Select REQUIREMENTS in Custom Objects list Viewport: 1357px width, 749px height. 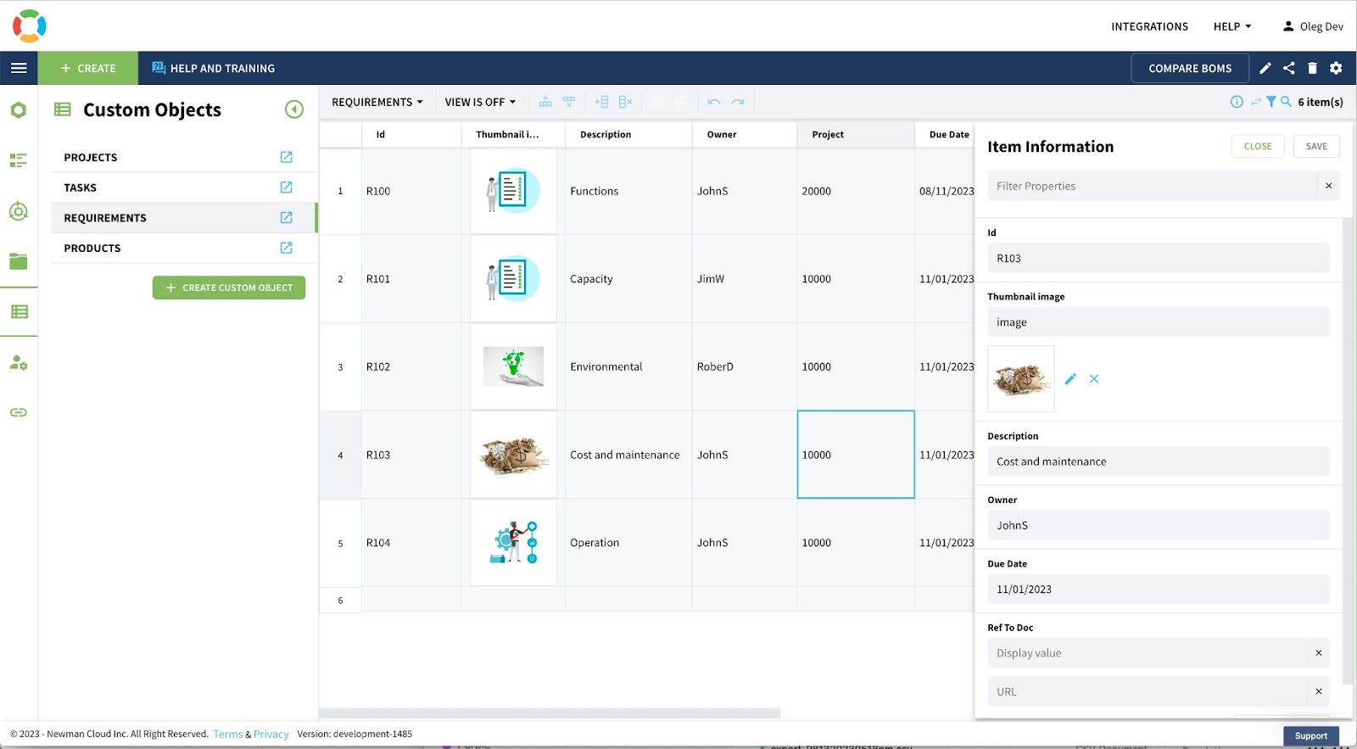coord(105,218)
